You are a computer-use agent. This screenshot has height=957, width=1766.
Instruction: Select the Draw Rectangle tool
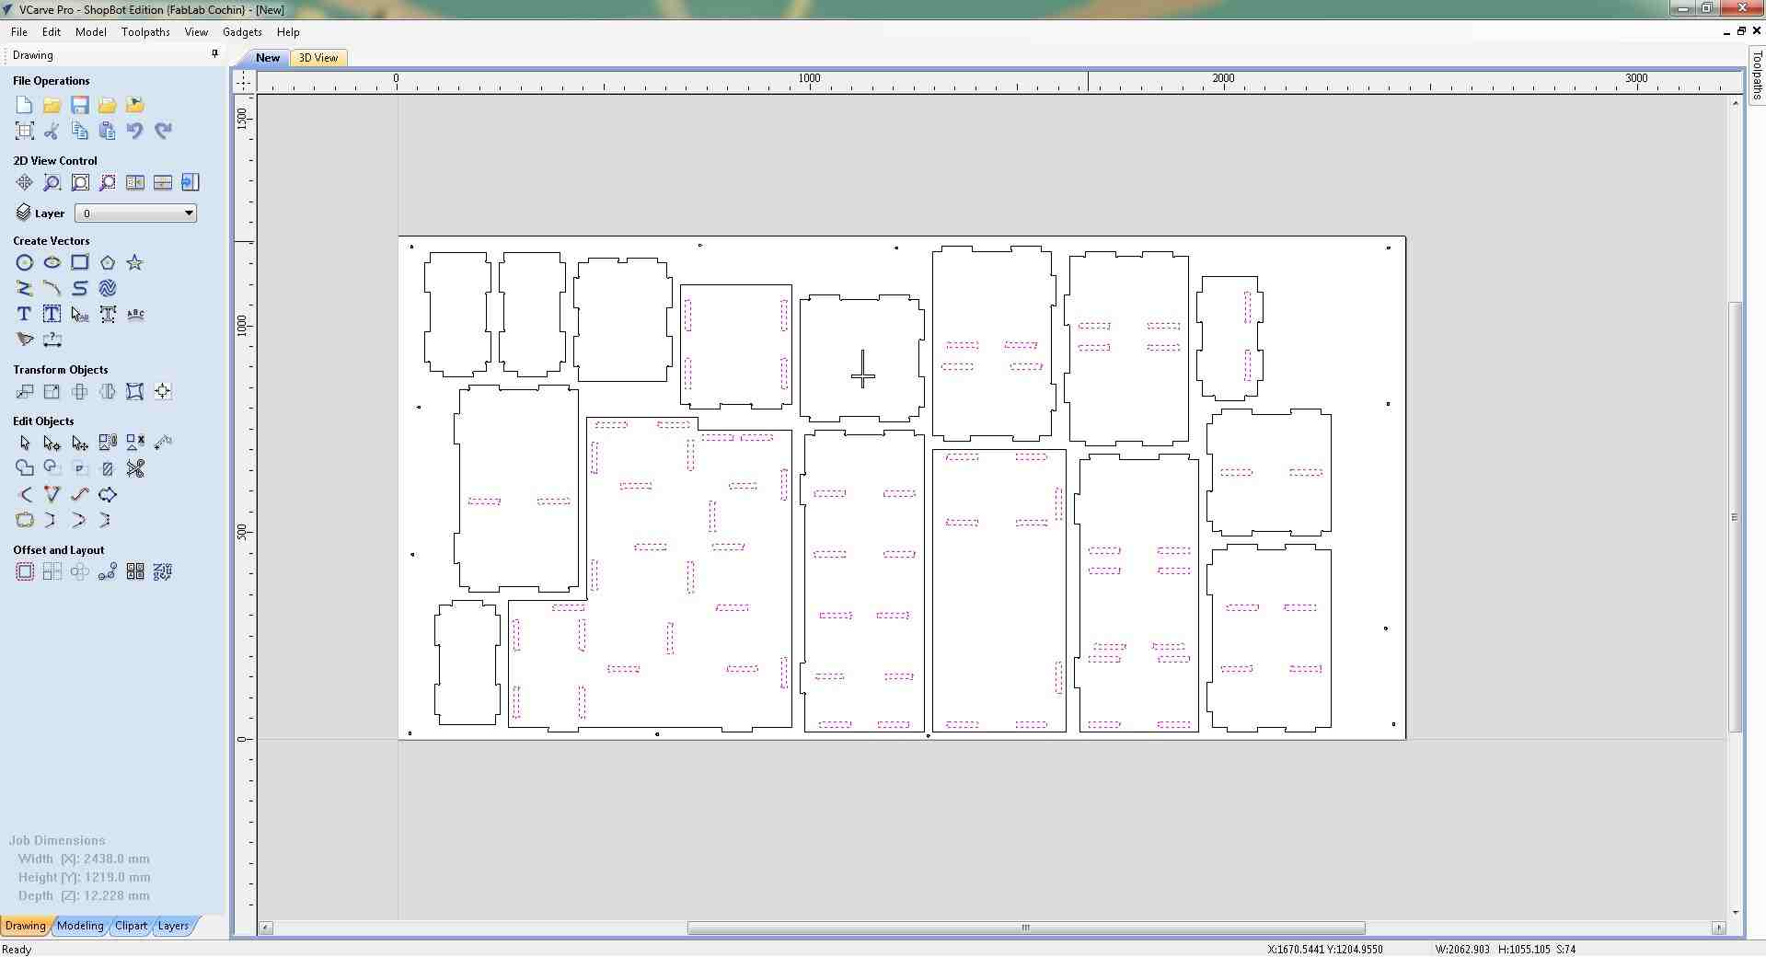click(79, 262)
